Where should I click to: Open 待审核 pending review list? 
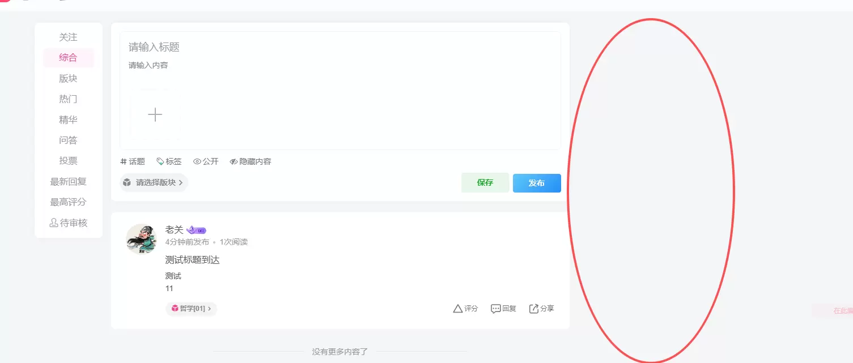[68, 223]
